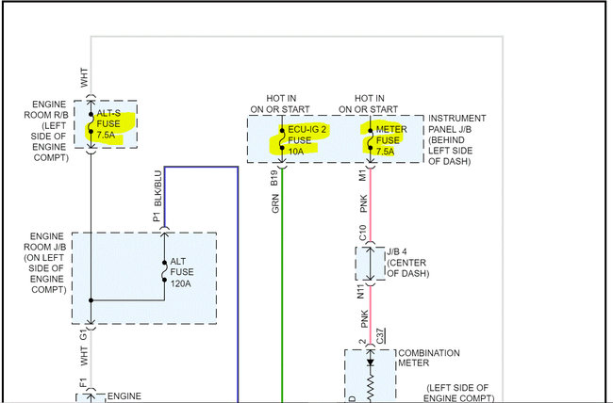This screenshot has width=613, height=403.
Task: Click the ALT-S fuse symbol
Action: click(91, 123)
